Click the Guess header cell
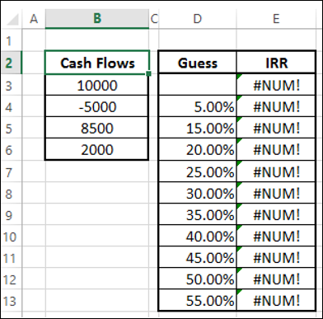Image resolution: width=323 pixels, height=319 pixels. click(x=198, y=63)
